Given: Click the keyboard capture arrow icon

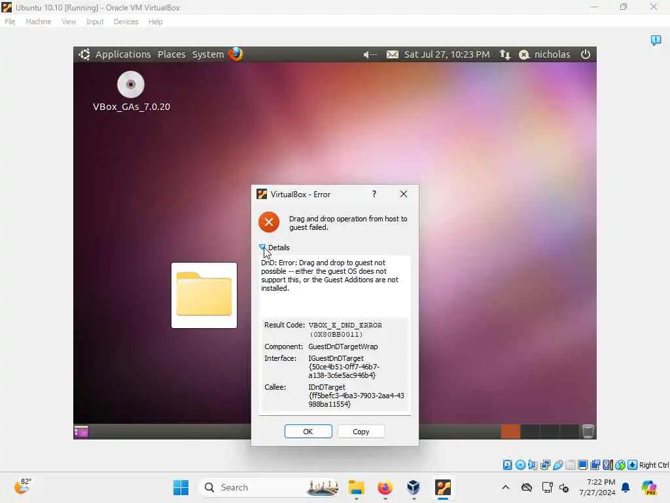Looking at the screenshot, I should (x=633, y=465).
